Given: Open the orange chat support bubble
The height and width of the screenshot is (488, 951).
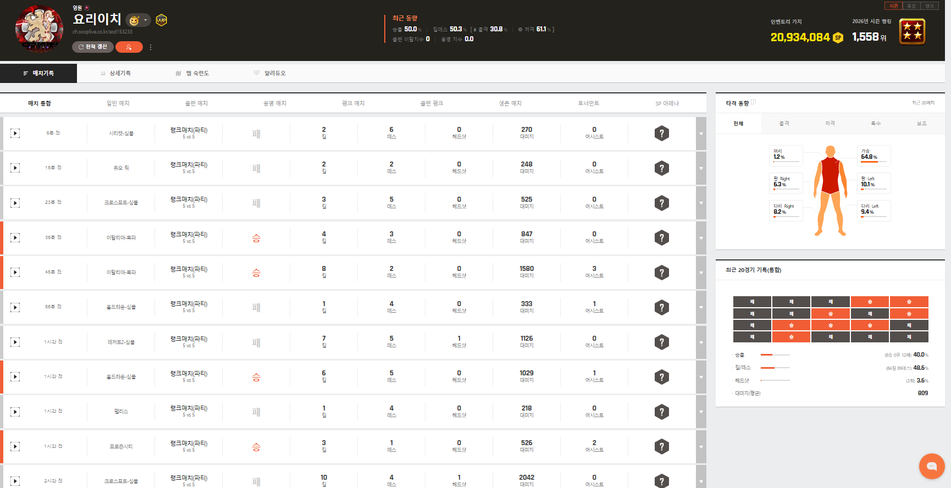Looking at the screenshot, I should tap(931, 466).
